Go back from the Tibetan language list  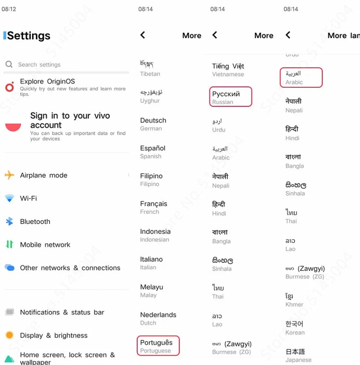click(x=142, y=35)
